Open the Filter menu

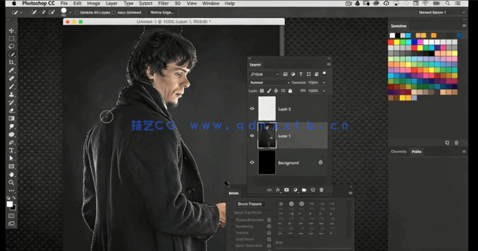point(163,3)
